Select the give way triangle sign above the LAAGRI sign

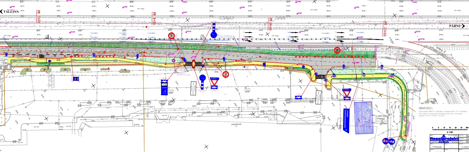point(347,93)
